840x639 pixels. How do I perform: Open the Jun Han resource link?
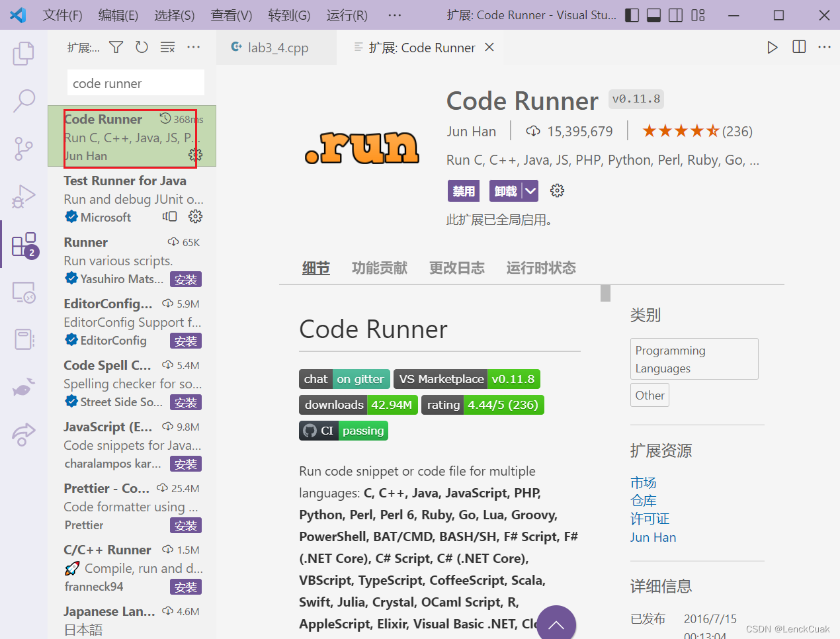pyautogui.click(x=653, y=537)
